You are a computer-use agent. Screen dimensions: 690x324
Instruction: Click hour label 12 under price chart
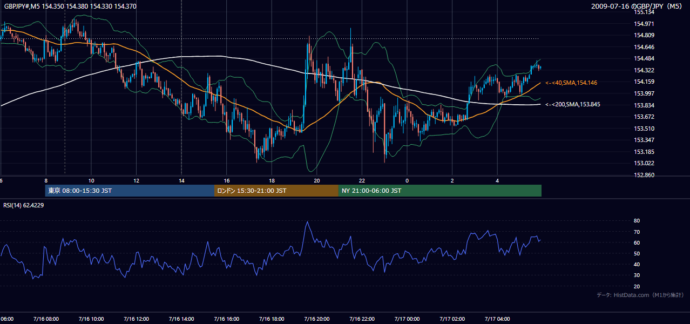137,181
